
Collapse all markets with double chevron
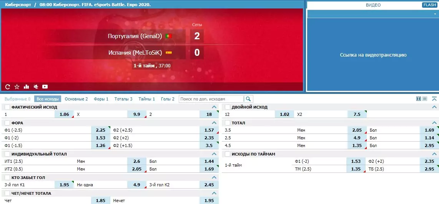pos(434,99)
